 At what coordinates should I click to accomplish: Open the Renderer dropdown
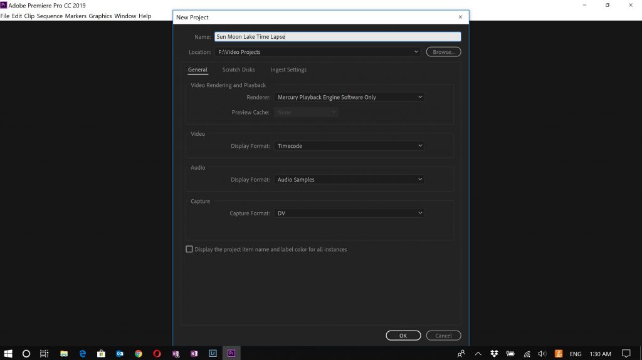pos(349,97)
